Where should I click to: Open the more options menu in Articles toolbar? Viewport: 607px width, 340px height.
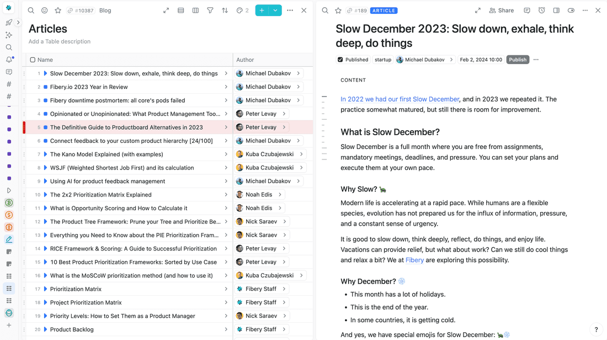tap(290, 10)
